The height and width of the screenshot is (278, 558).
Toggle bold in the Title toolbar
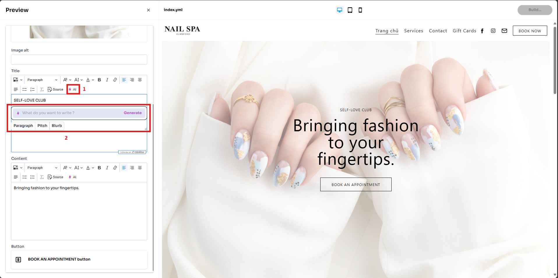(99, 80)
